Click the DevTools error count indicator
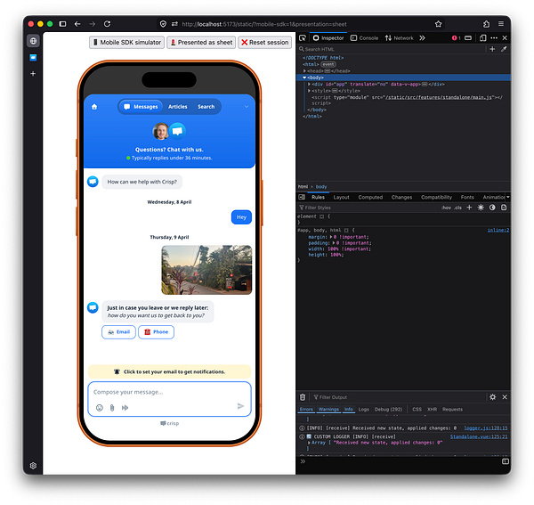 pos(456,37)
